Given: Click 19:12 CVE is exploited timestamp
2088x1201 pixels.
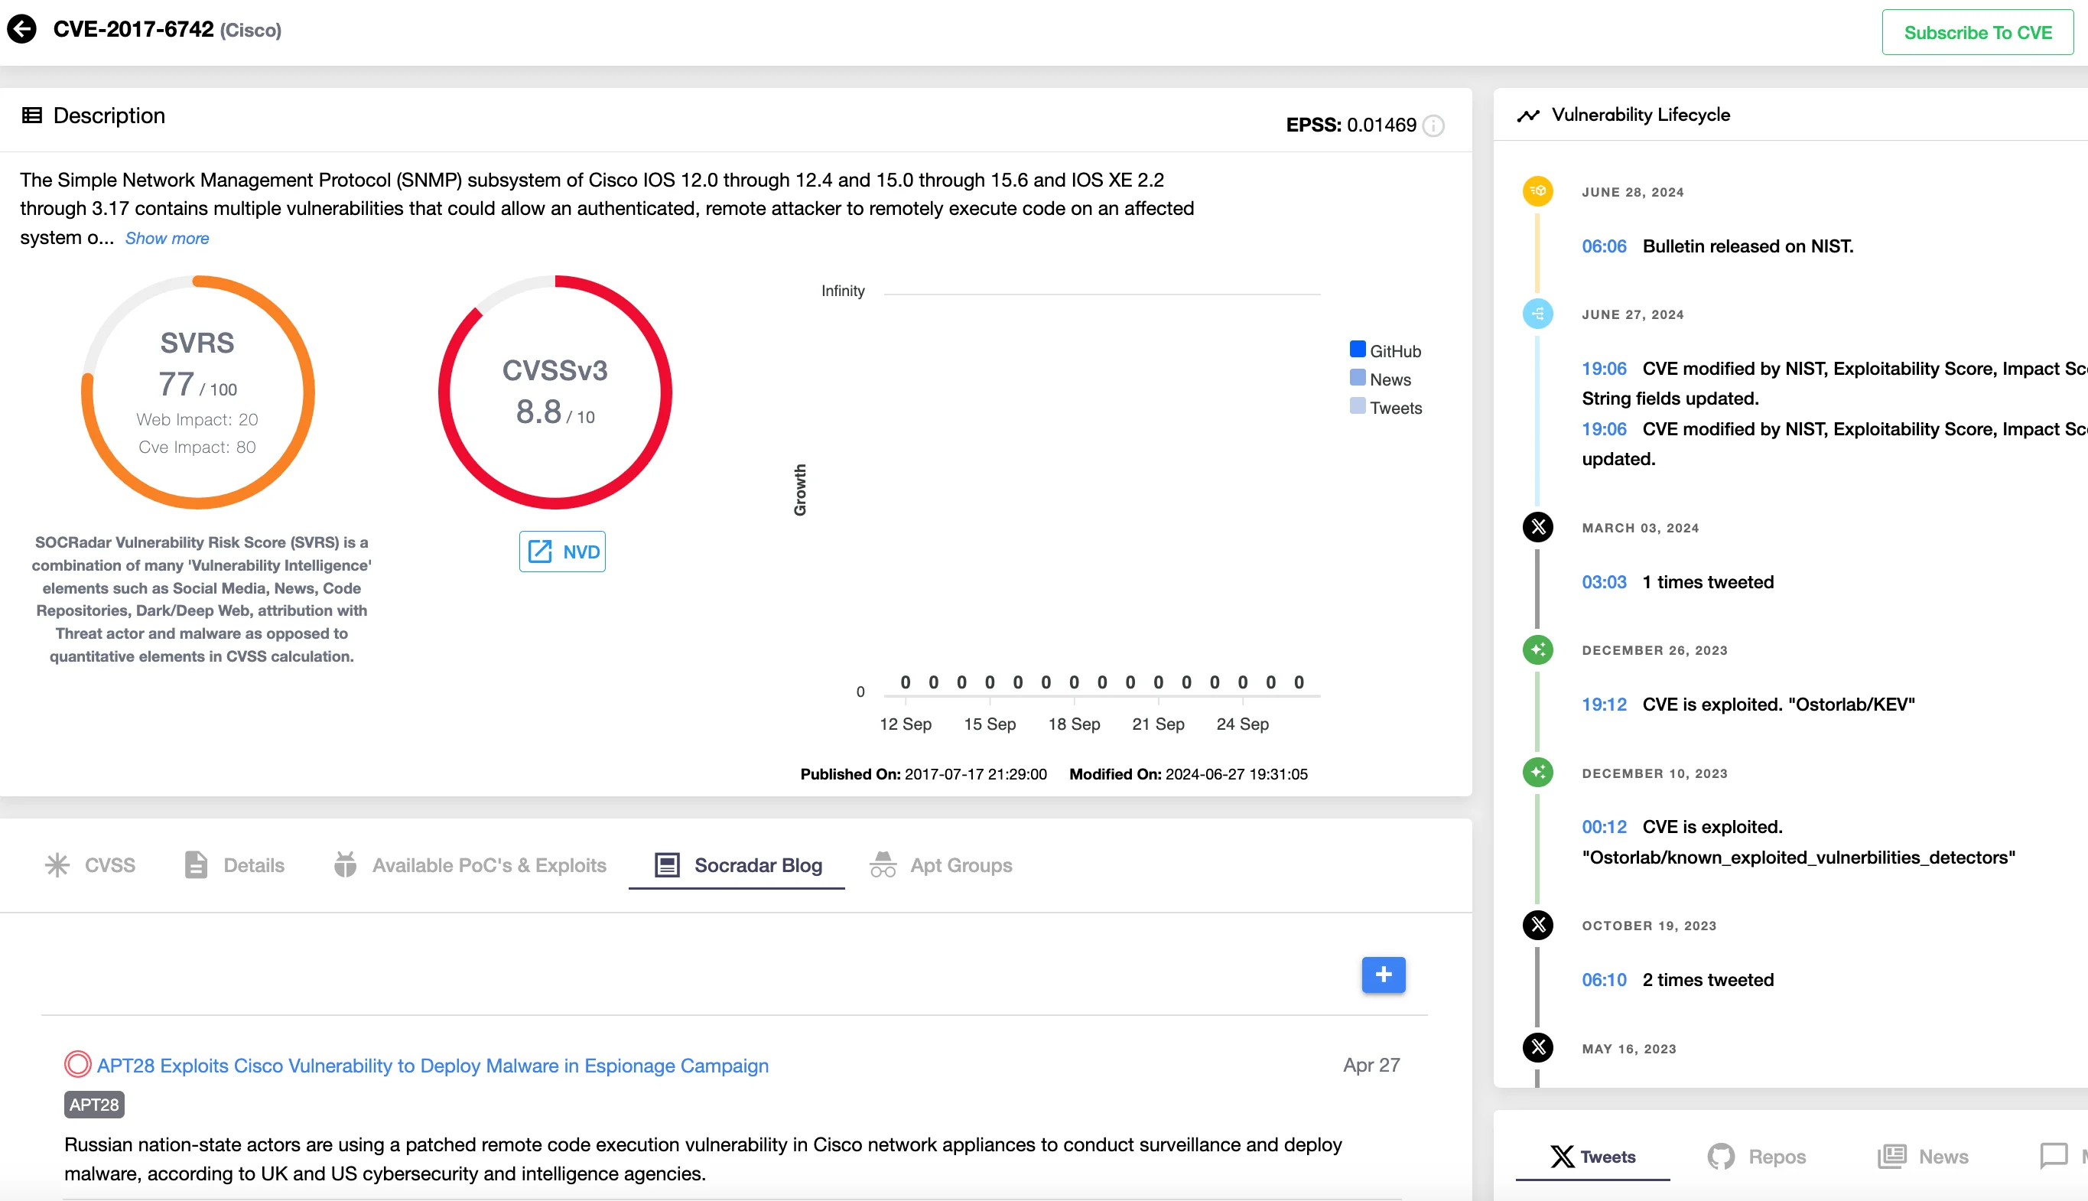Looking at the screenshot, I should point(1604,705).
